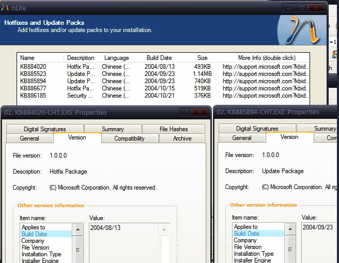Click item list scrollbar thumb in KB884020 Properties

[78, 250]
